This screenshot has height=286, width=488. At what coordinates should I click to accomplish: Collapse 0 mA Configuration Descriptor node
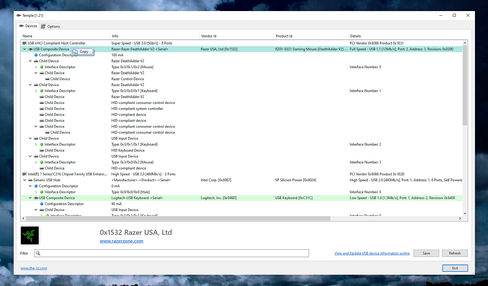click(30, 186)
